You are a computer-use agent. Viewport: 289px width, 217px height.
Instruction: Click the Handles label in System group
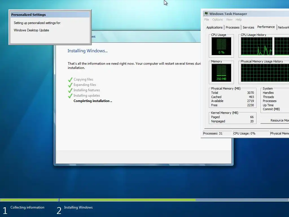point(268,93)
